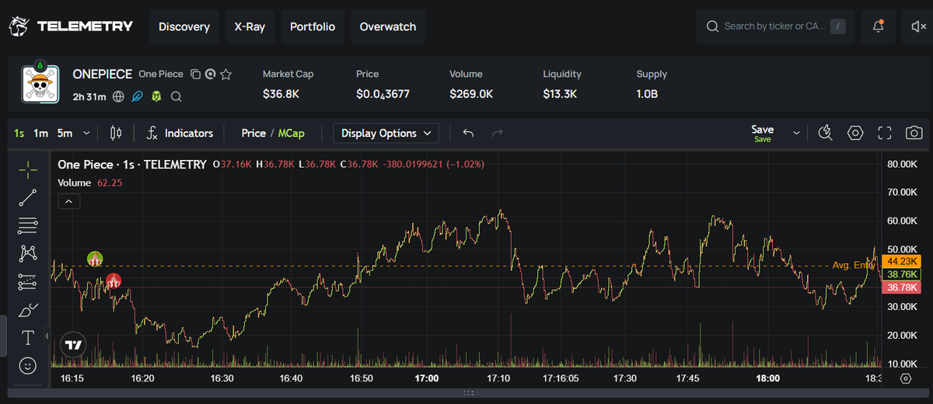The image size is (933, 404).
Task: Open the emoji icons tool
Action: coord(28,364)
